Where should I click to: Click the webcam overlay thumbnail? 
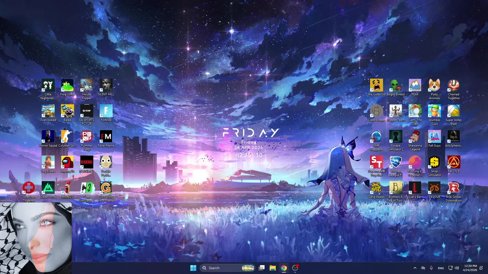36,238
